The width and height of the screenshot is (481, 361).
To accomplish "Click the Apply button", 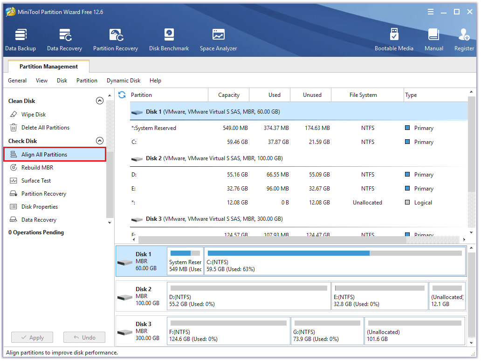I will (x=32, y=337).
